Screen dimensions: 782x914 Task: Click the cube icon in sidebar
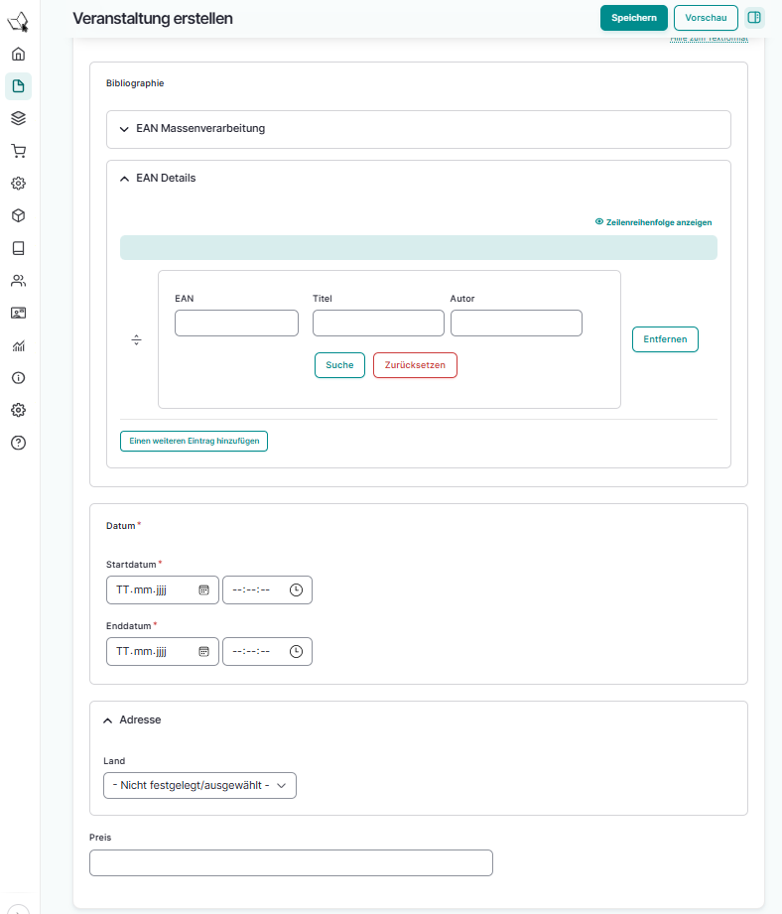(x=18, y=215)
